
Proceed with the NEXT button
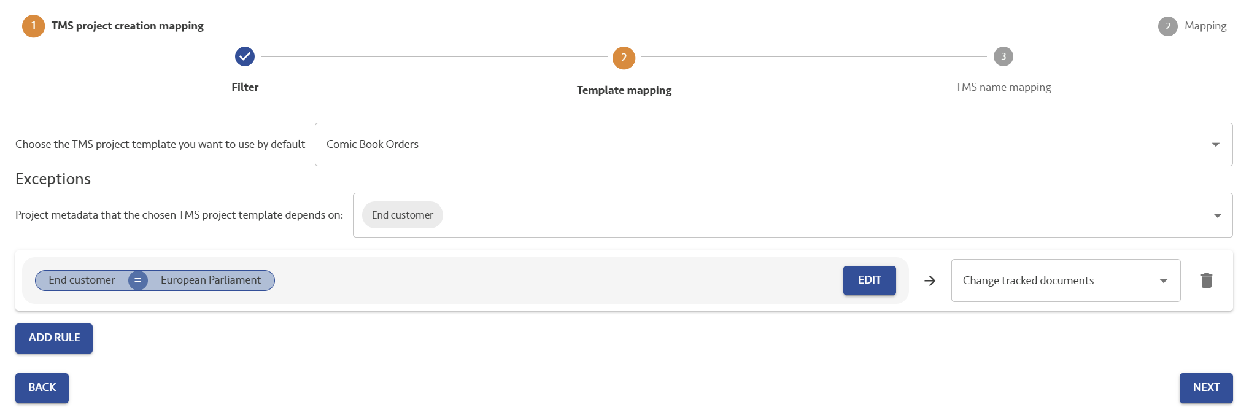pos(1205,388)
